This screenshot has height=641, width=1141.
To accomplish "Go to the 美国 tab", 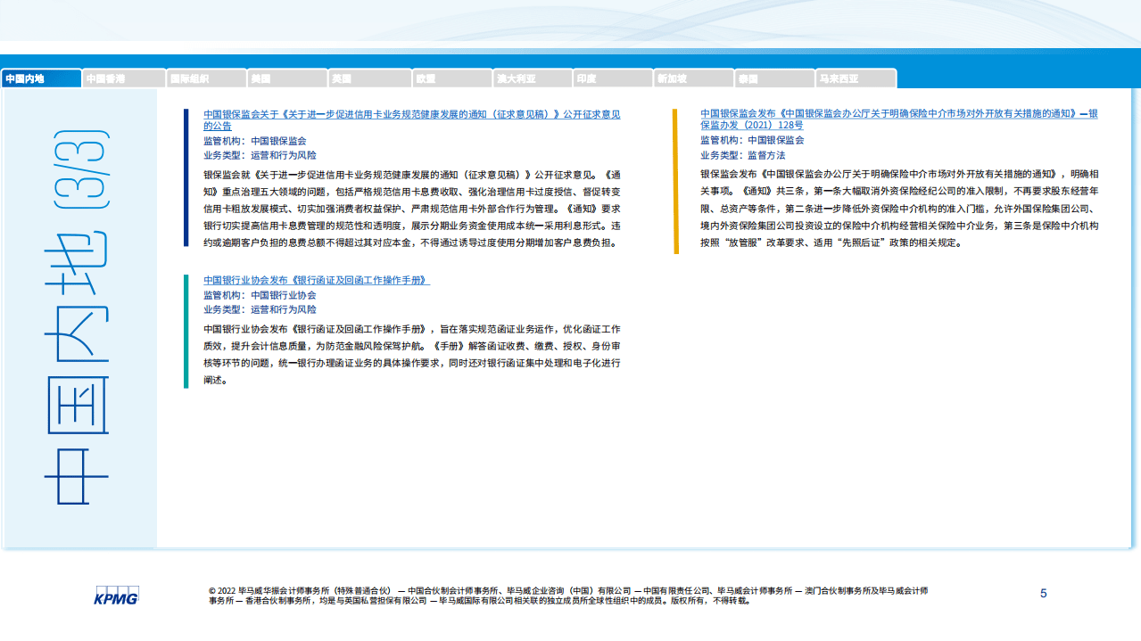I will (287, 78).
